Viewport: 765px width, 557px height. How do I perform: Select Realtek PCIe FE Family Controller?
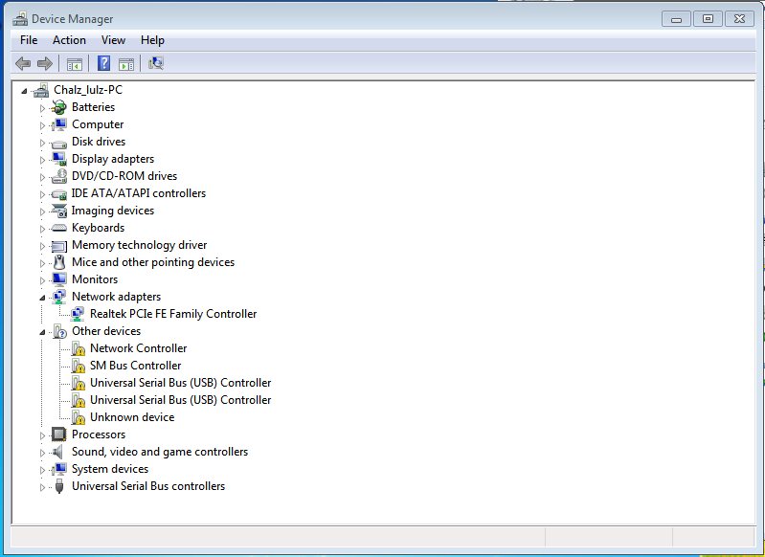pyautogui.click(x=172, y=314)
